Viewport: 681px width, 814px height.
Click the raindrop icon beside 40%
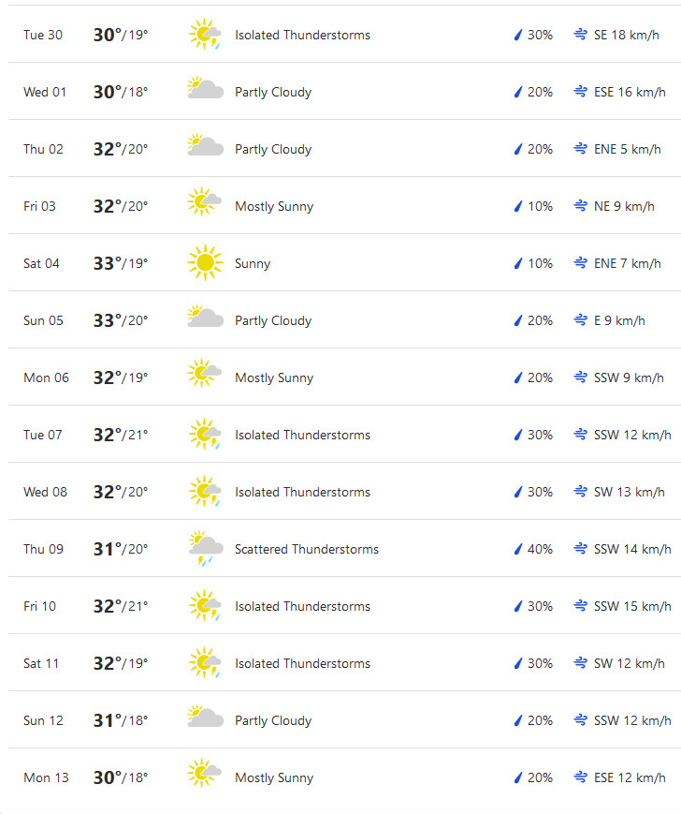(x=517, y=549)
